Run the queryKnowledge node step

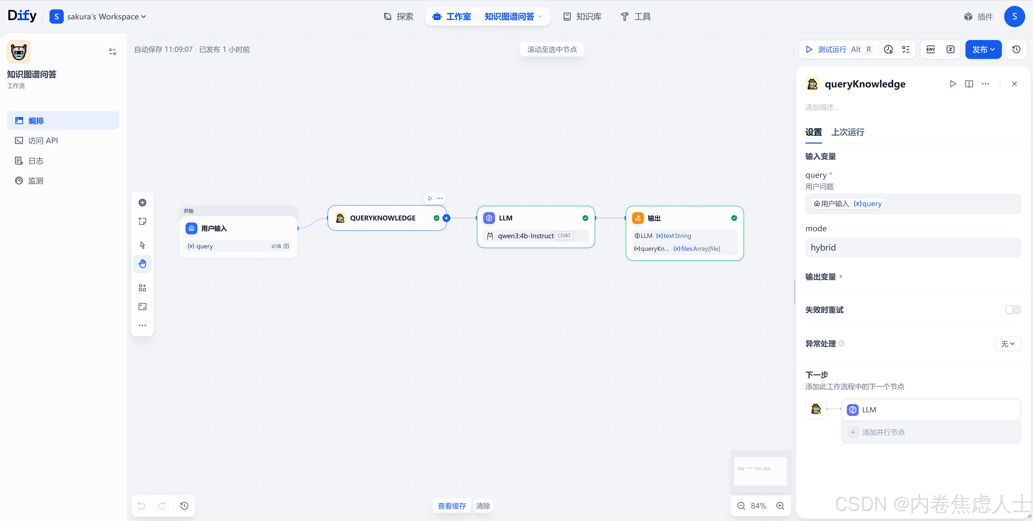(953, 84)
